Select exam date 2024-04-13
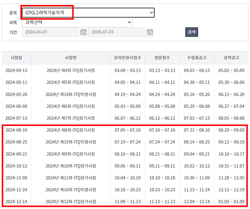 pyautogui.click(x=16, y=70)
